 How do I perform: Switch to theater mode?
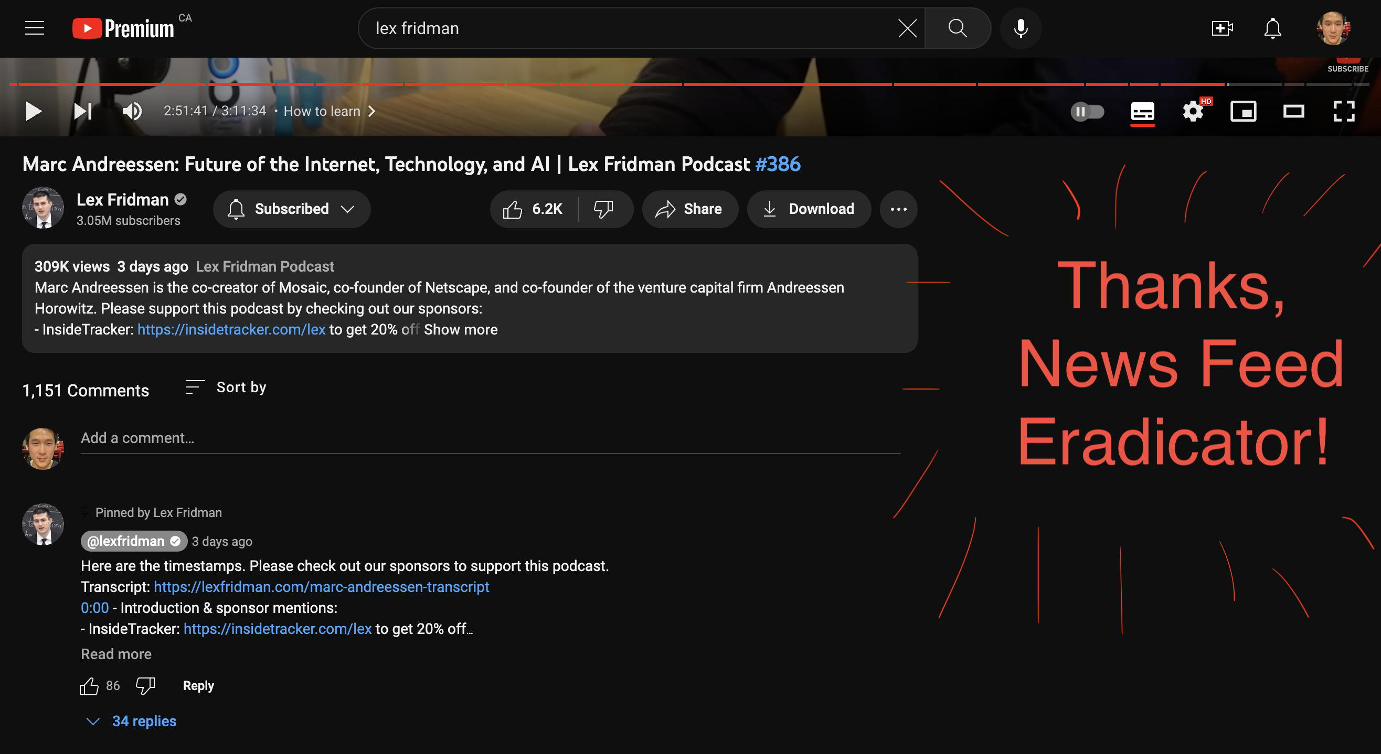pos(1293,112)
